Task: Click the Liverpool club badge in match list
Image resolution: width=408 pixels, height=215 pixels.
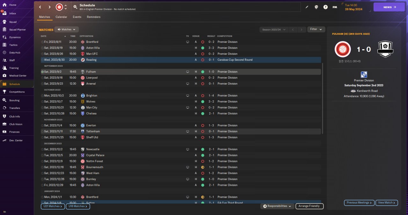Action: click(83, 78)
